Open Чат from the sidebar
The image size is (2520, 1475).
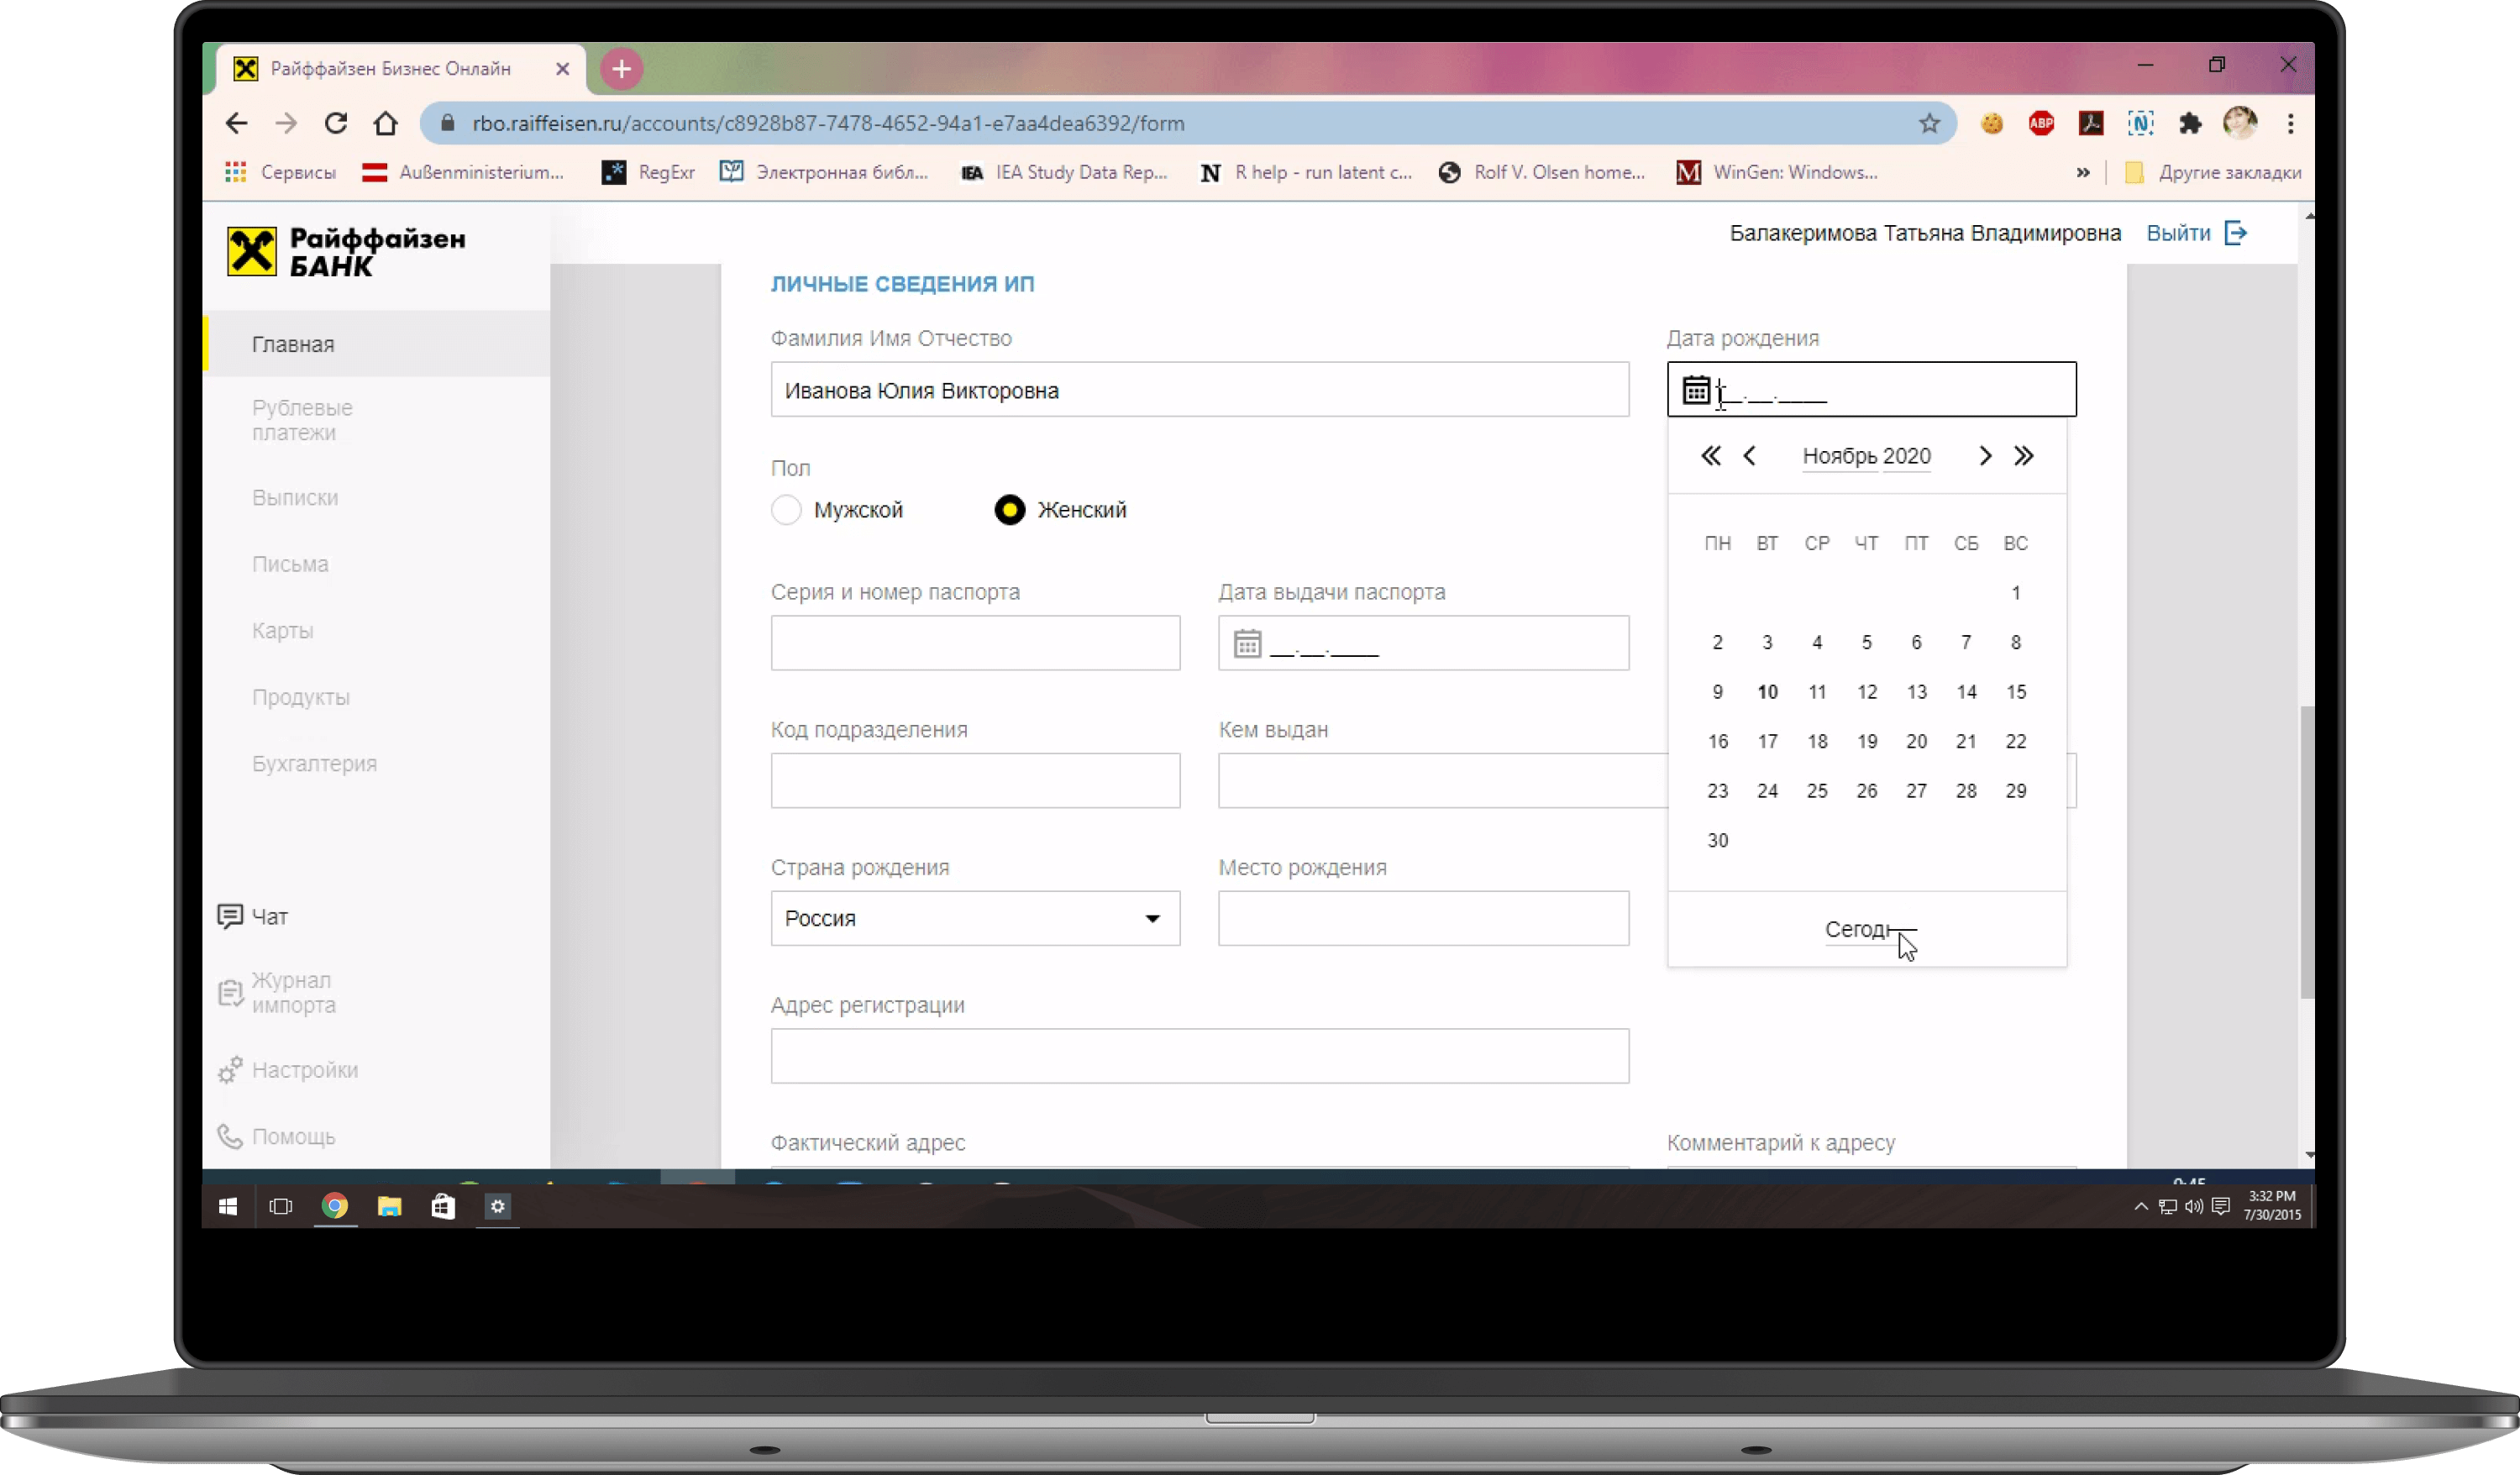coord(253,916)
